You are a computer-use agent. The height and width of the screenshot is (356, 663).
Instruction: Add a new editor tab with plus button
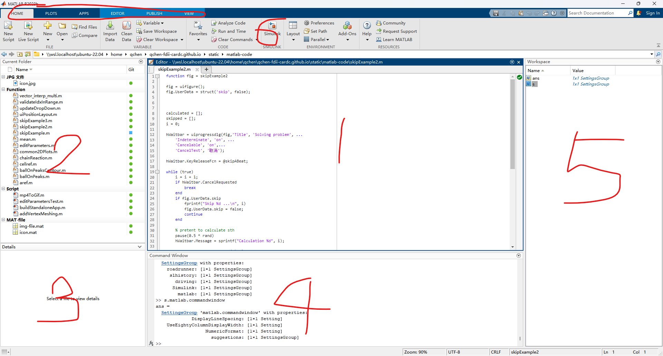tap(206, 69)
